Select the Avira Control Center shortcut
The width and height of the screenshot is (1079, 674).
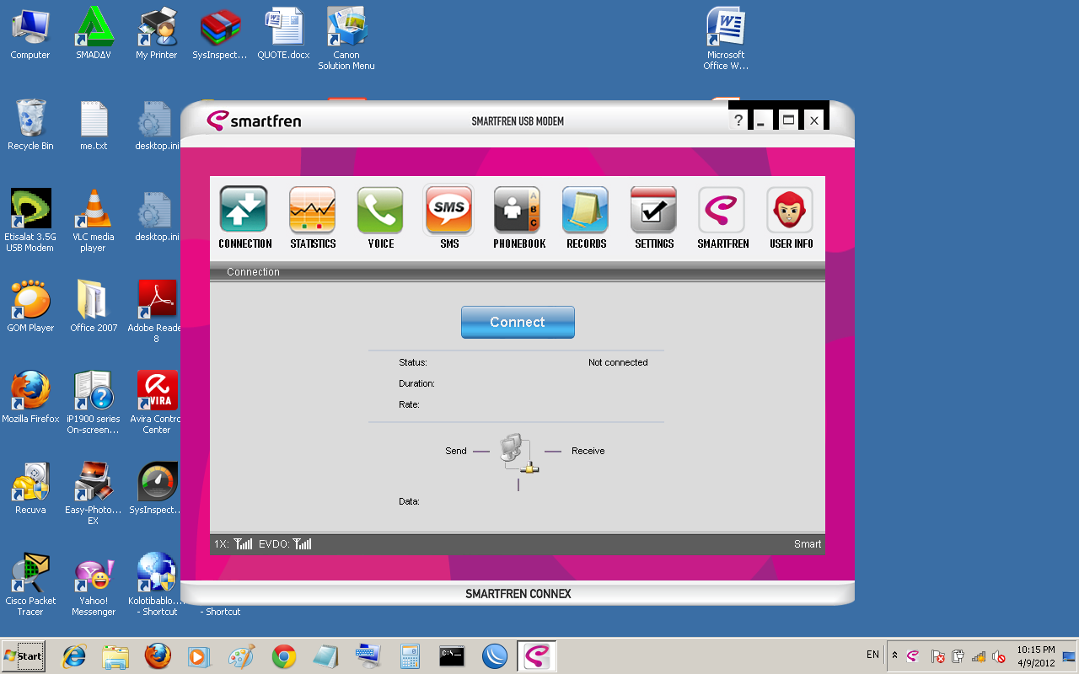click(x=157, y=403)
